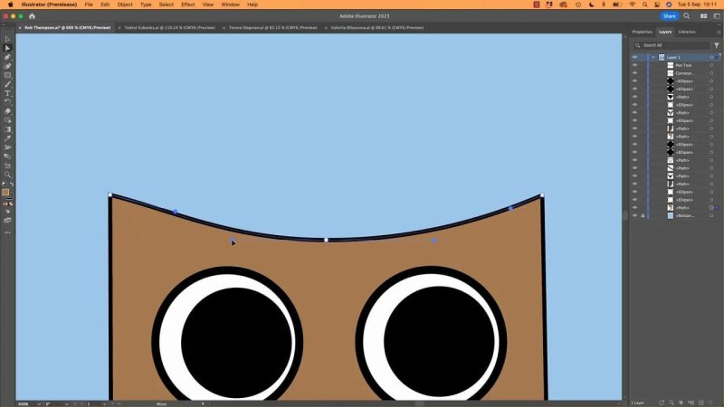This screenshot has height=407, width=724.
Task: Go to the Home screen
Action: (x=32, y=16)
